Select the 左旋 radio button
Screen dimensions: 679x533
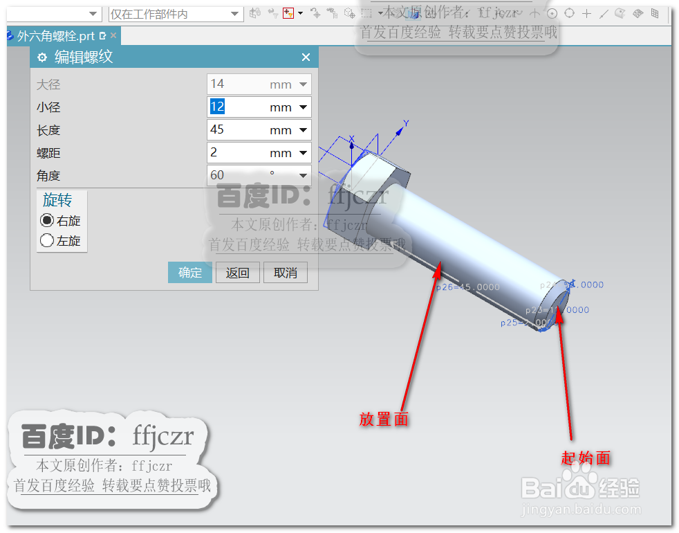coord(47,241)
